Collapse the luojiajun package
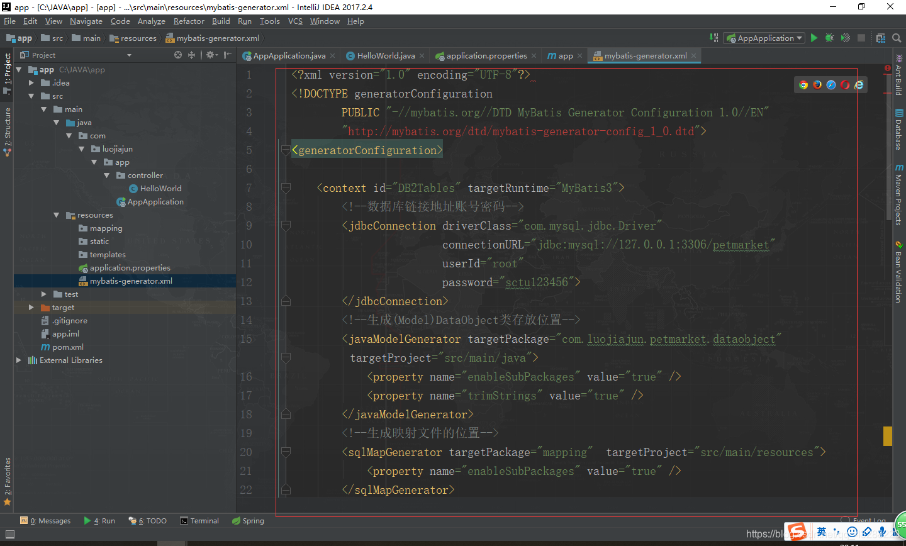Screen dimensions: 906x546 pyautogui.click(x=82, y=149)
